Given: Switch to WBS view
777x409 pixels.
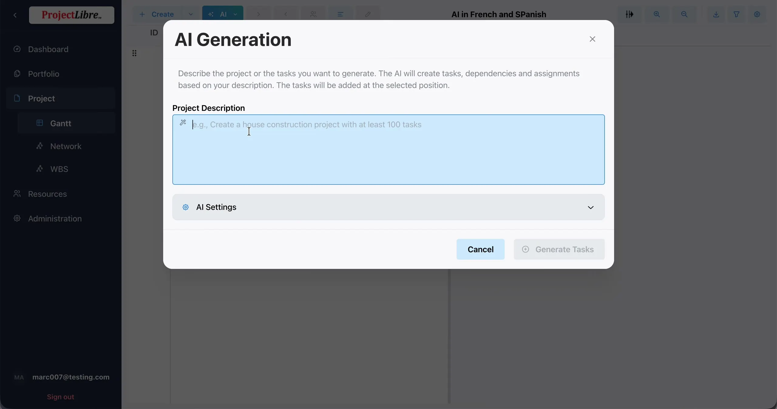Looking at the screenshot, I should pyautogui.click(x=66, y=169).
